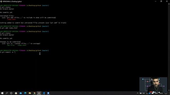
Task: Minimize the MINGW64 terminal window
Action: coord(156,1)
